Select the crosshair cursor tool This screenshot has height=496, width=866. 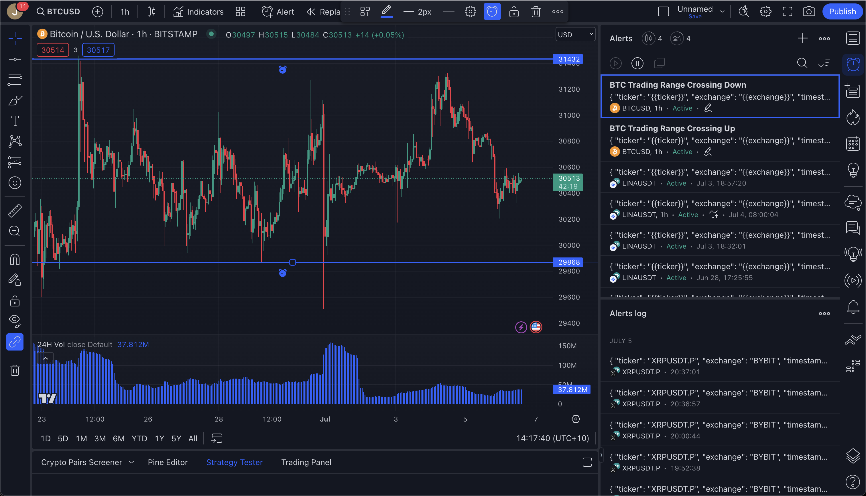(15, 38)
